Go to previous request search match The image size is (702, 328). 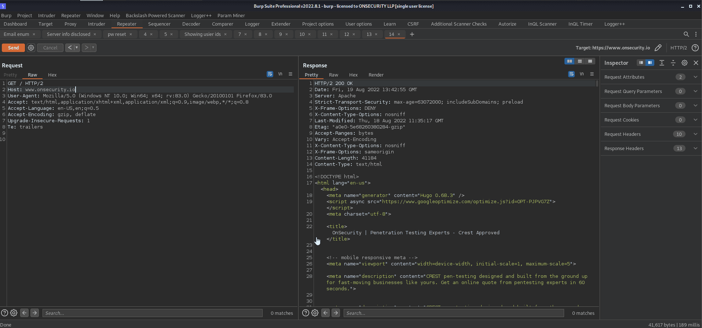point(25,313)
